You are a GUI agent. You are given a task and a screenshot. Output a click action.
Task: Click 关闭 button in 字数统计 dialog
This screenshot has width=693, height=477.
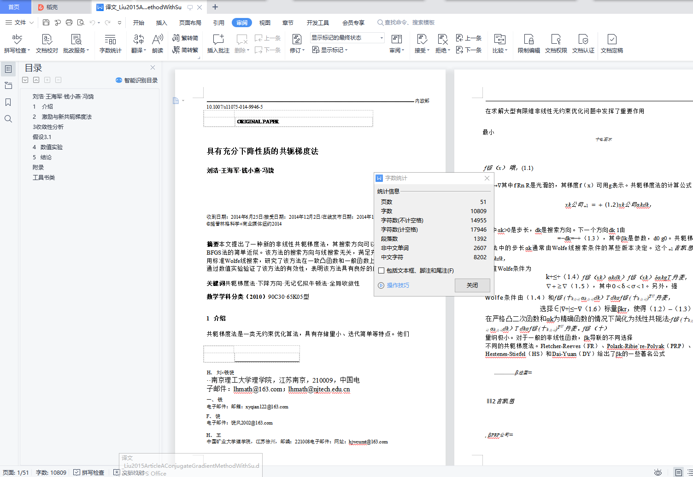[x=472, y=285]
